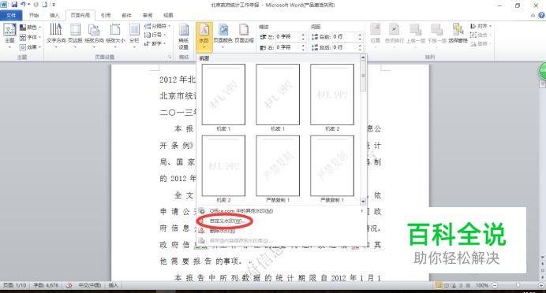The width and height of the screenshot is (546, 293).
Task: Open the Undo history dropdown arrow
Action: [x=28, y=5]
